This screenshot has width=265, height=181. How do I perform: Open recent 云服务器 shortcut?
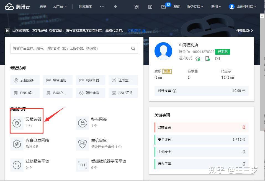pyautogui.click(x=25, y=80)
